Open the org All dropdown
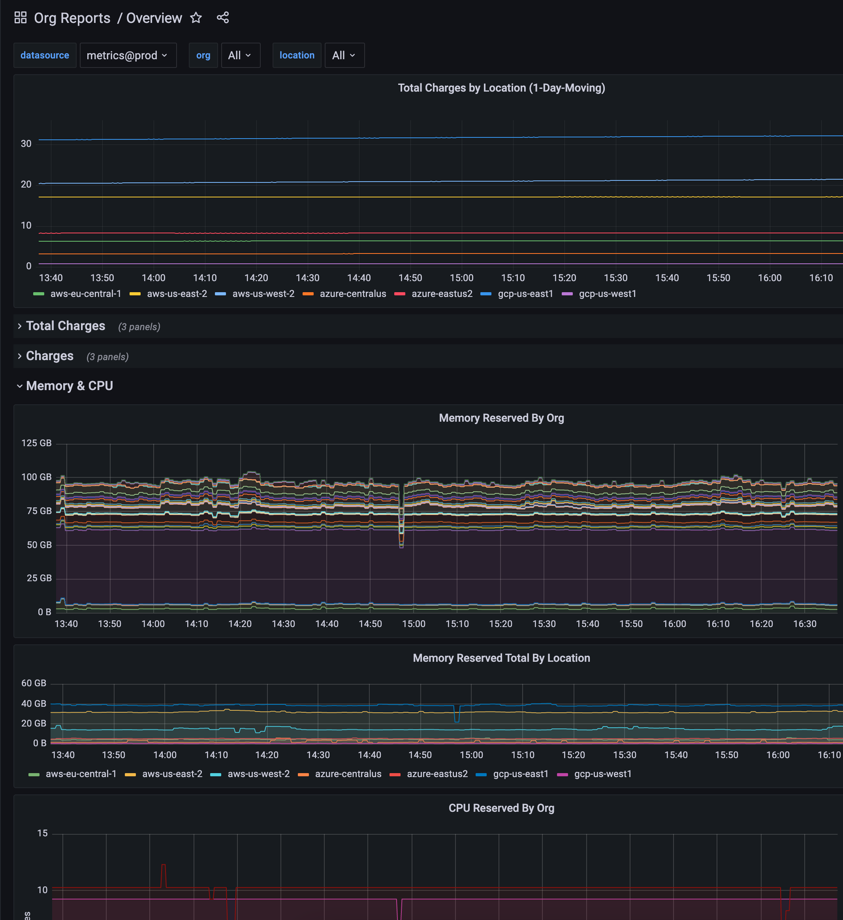 click(240, 55)
